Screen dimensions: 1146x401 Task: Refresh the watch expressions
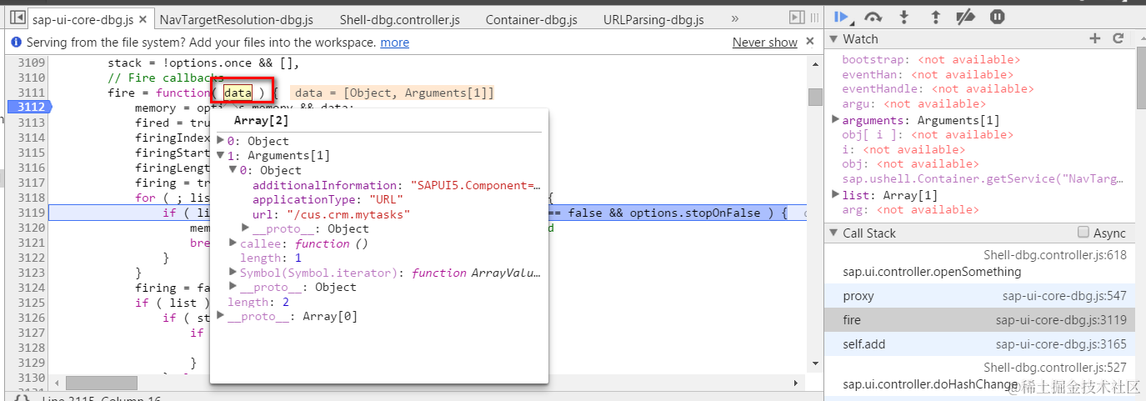1118,38
